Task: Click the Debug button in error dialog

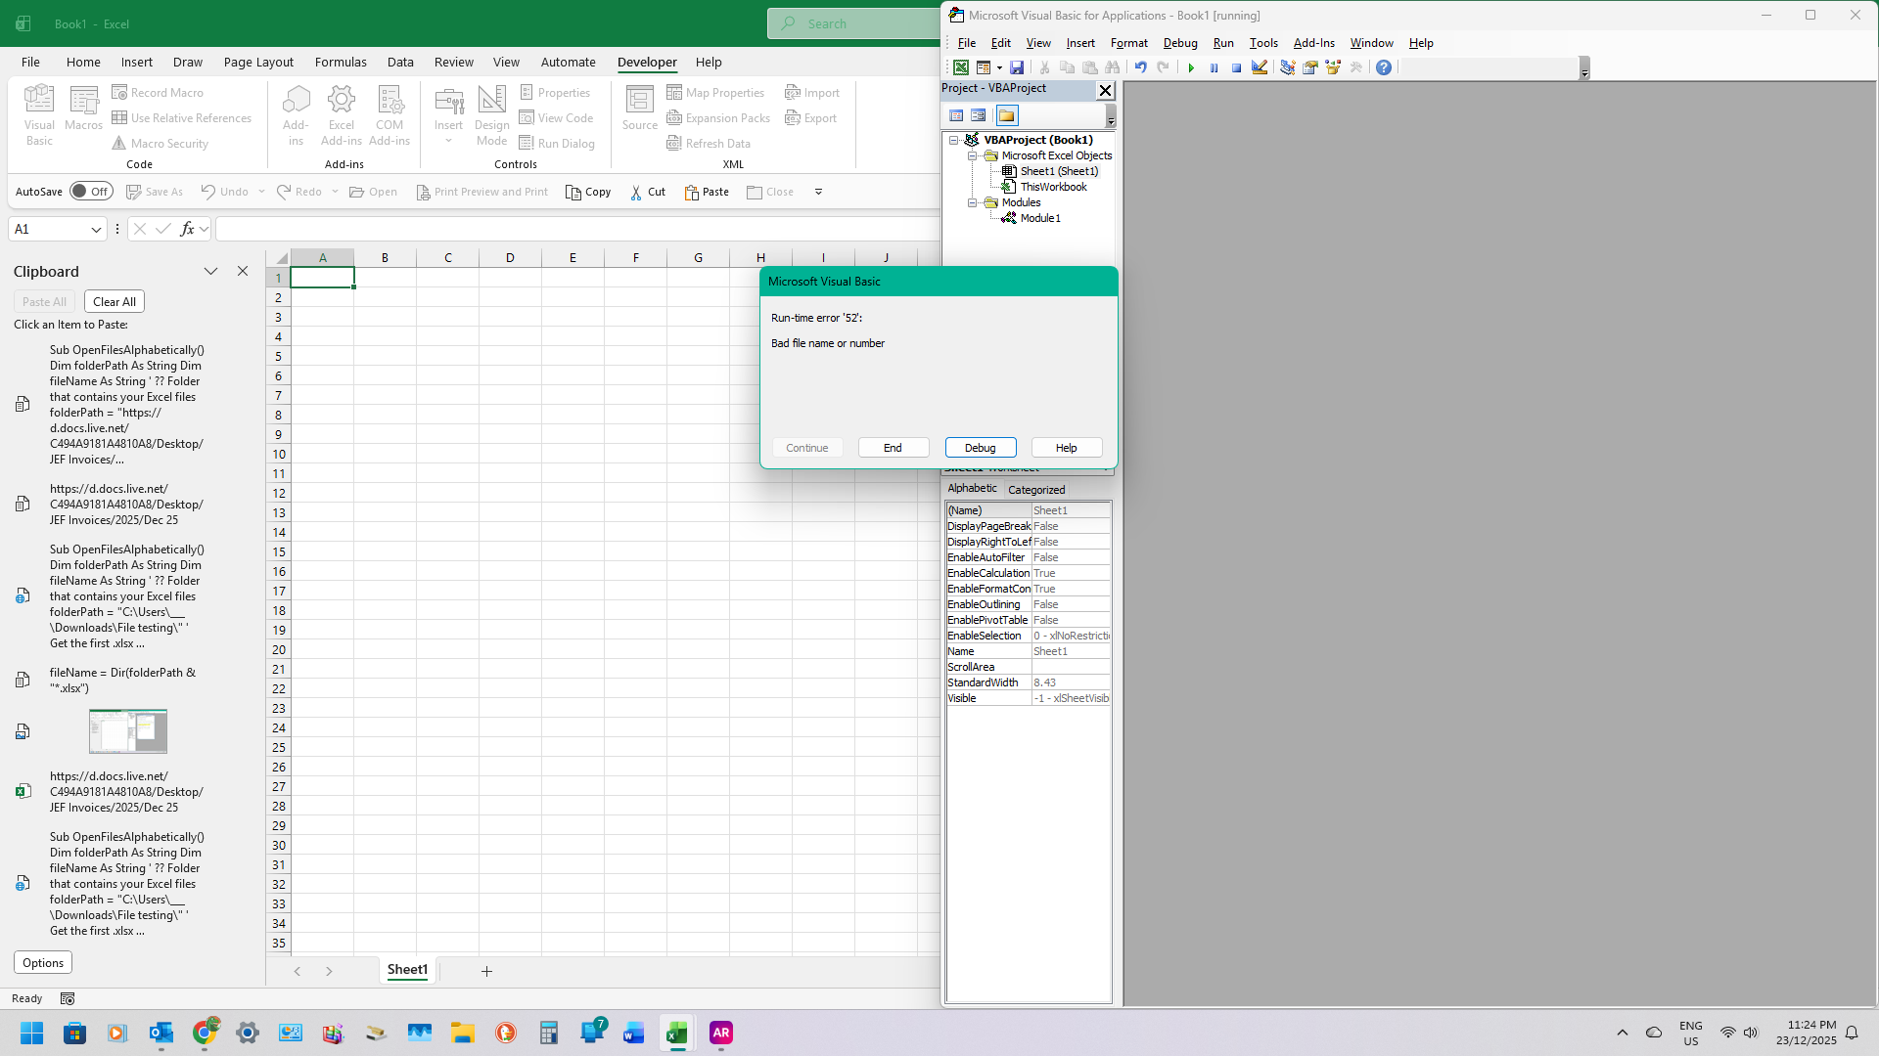Action: [980, 448]
